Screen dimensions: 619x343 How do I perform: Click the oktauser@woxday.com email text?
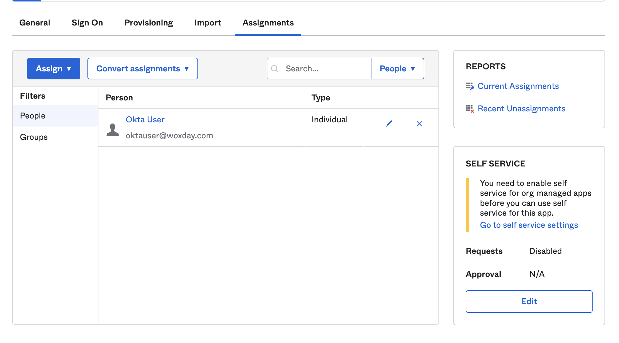(x=169, y=136)
